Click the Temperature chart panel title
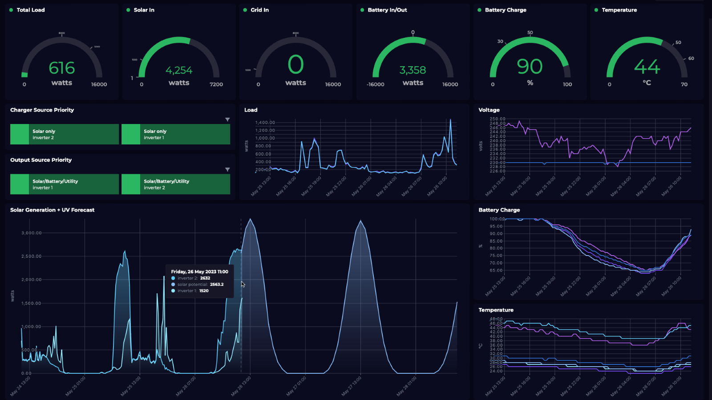The width and height of the screenshot is (712, 400). tap(495, 310)
